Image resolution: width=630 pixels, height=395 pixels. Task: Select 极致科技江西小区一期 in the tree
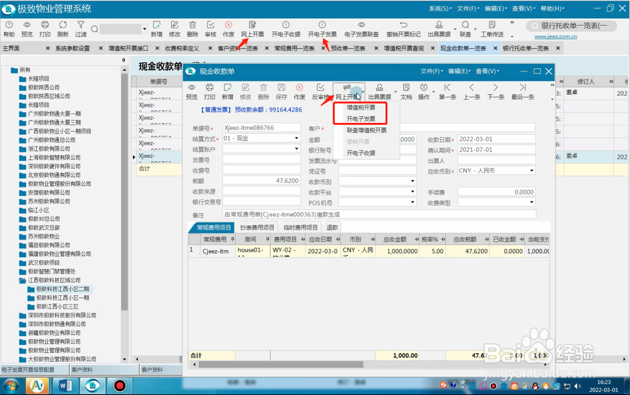pyautogui.click(x=63, y=298)
